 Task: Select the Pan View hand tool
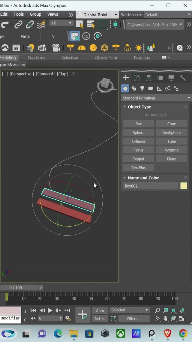coord(166,318)
